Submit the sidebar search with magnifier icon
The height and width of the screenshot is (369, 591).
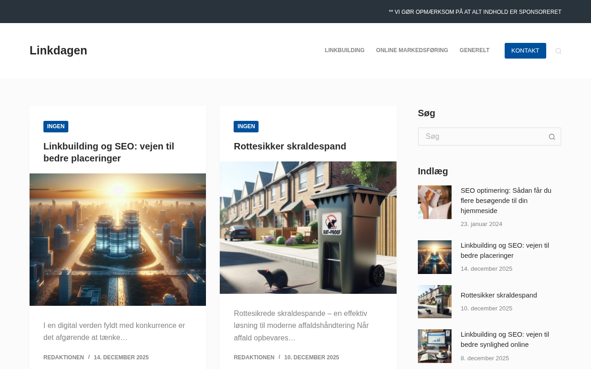pos(552,137)
